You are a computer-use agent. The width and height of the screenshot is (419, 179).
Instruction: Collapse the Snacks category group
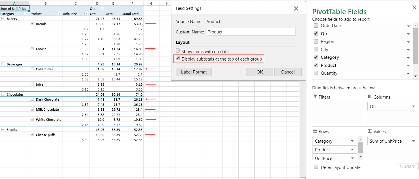(3, 130)
